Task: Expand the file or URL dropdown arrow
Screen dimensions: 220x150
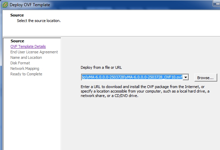Action: tap(186, 77)
